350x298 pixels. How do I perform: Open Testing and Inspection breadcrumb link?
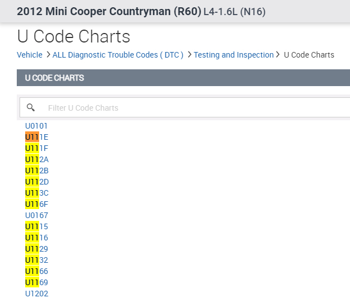pyautogui.click(x=234, y=55)
